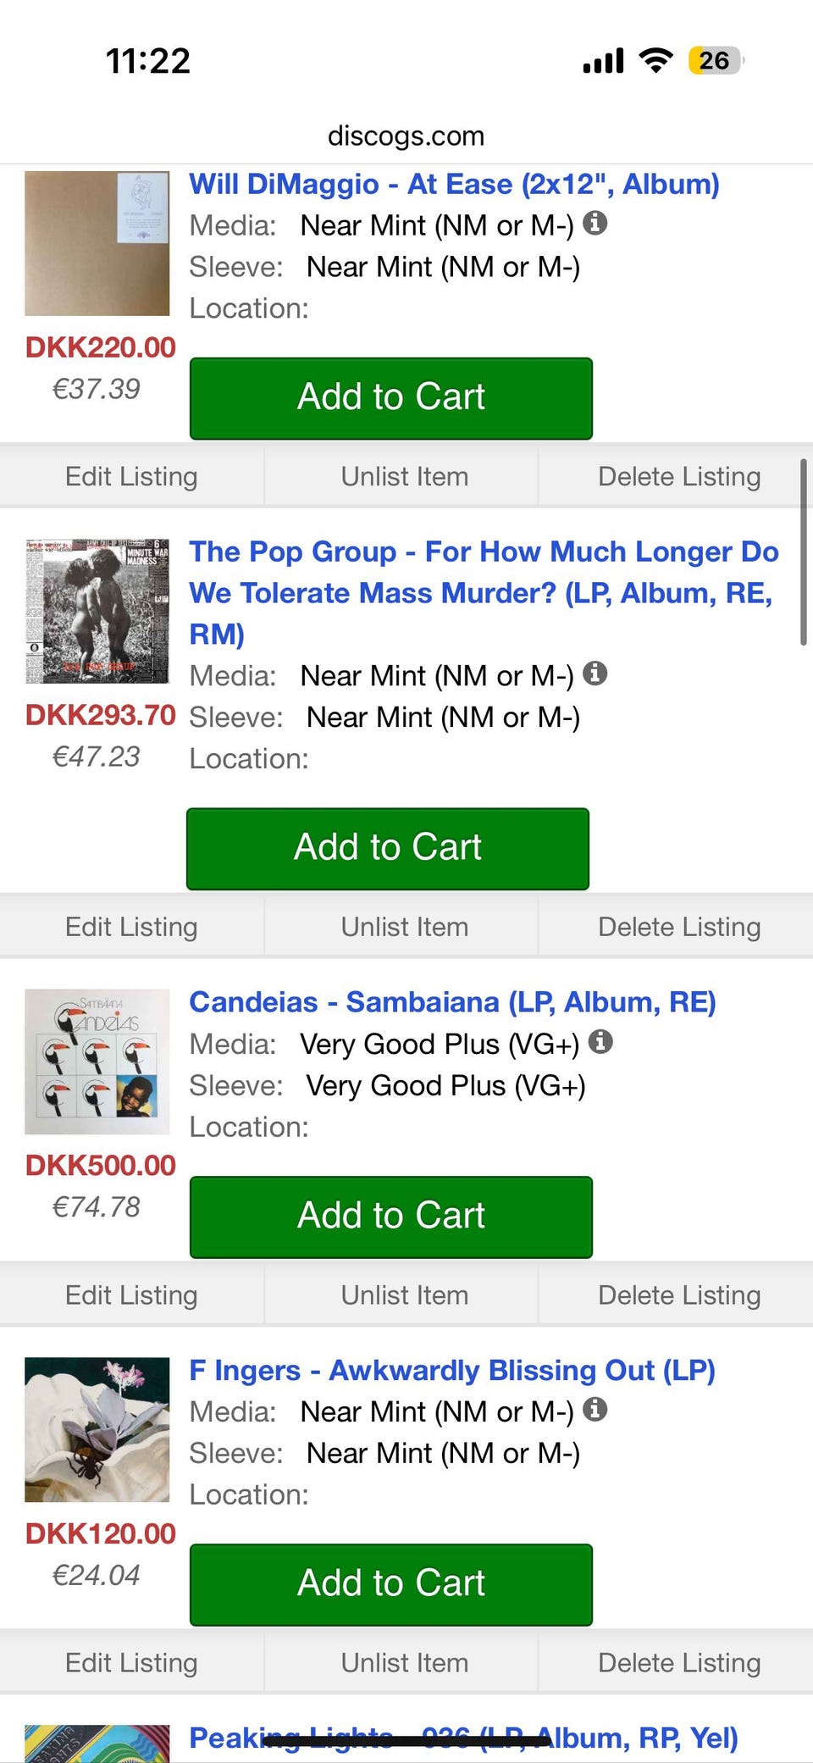Open Candeias Sambaiana cover thumbnail

pos(97,1062)
